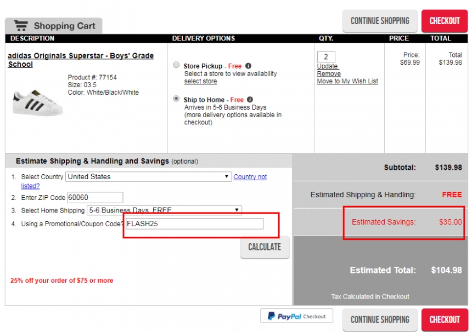This screenshot has height=332, width=472.
Task: Click the Promotional/Coupon Code field
Action: point(194,224)
